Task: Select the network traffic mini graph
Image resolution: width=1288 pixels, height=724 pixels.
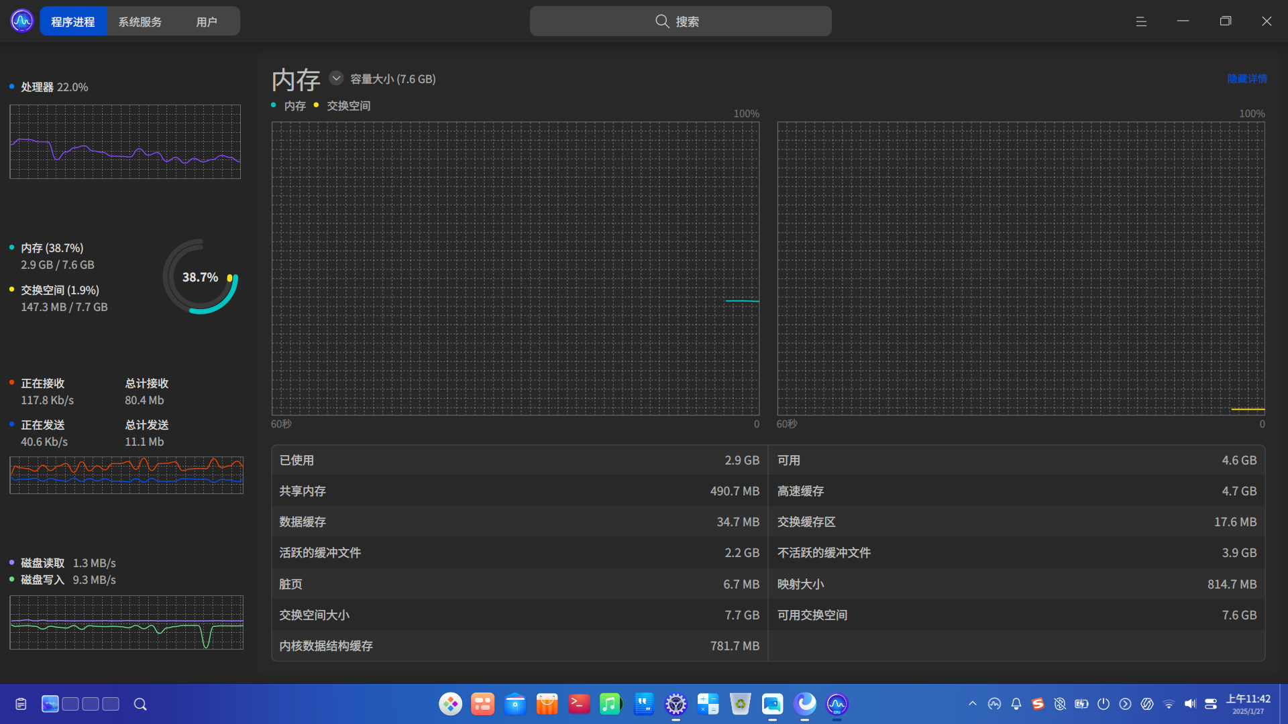Action: [x=126, y=475]
